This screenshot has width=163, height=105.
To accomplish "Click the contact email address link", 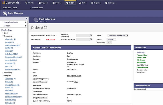I will (74, 76).
